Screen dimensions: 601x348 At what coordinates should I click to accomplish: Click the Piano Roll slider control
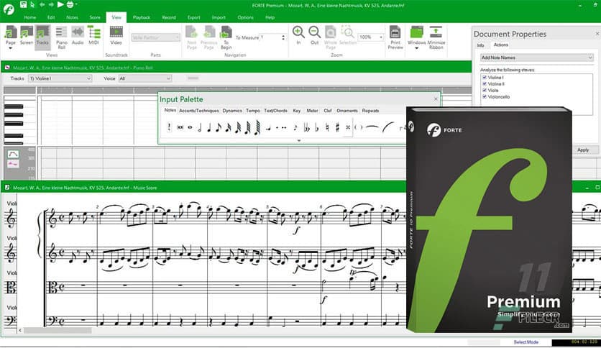tap(193, 78)
